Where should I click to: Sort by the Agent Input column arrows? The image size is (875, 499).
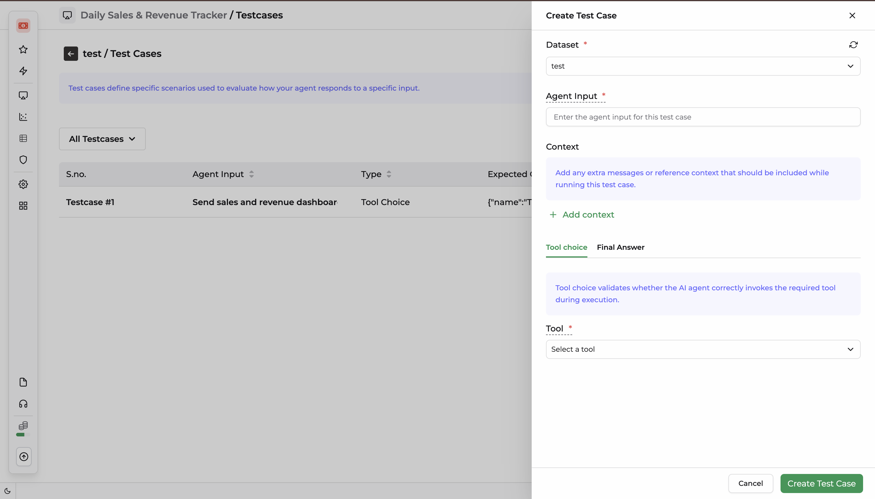click(x=252, y=174)
